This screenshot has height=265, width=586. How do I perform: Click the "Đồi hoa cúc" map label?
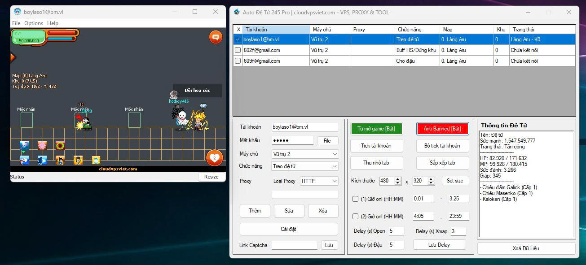tap(197, 91)
